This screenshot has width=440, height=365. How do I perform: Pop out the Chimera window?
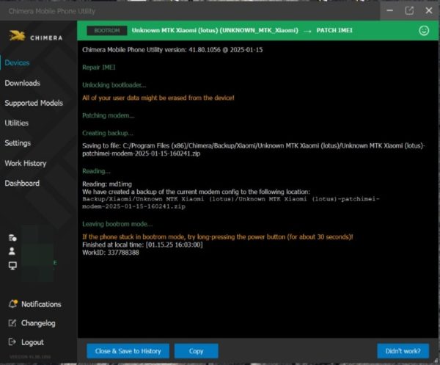click(409, 11)
